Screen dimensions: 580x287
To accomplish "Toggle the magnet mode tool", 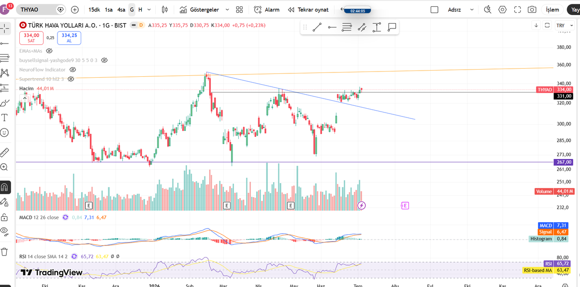I will [5, 187].
